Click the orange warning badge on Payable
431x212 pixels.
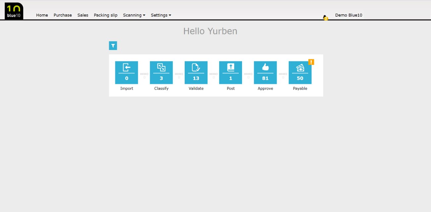311,62
